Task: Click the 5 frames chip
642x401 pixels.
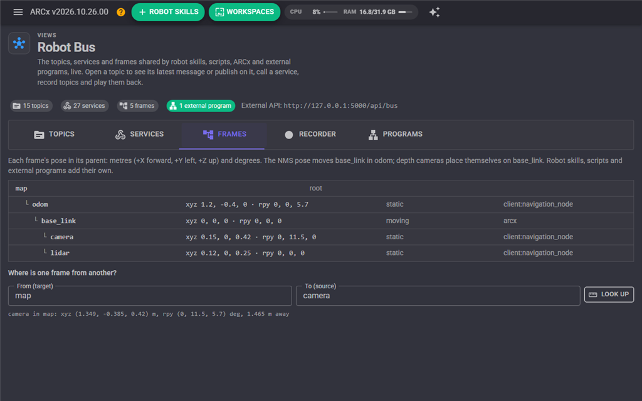Action: 137,105
